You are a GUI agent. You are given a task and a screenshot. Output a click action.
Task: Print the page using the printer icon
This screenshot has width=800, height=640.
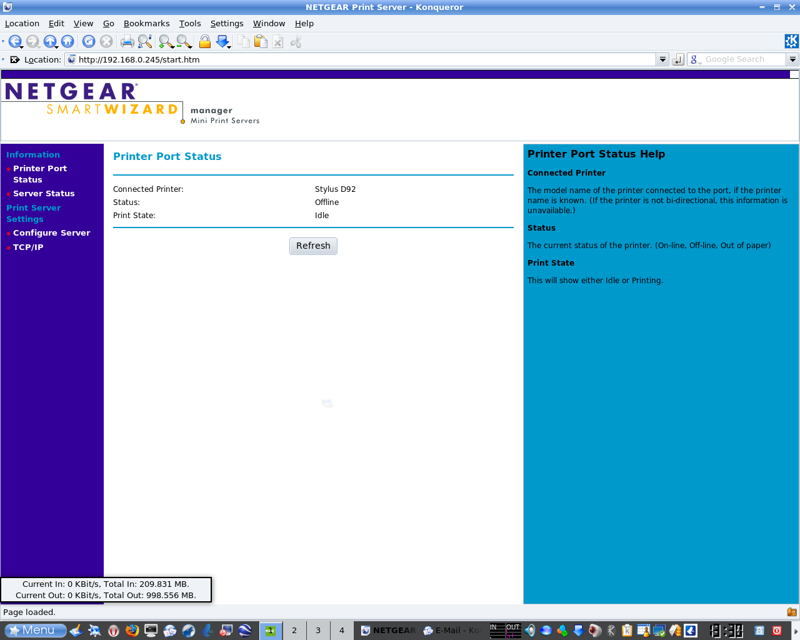(127, 42)
